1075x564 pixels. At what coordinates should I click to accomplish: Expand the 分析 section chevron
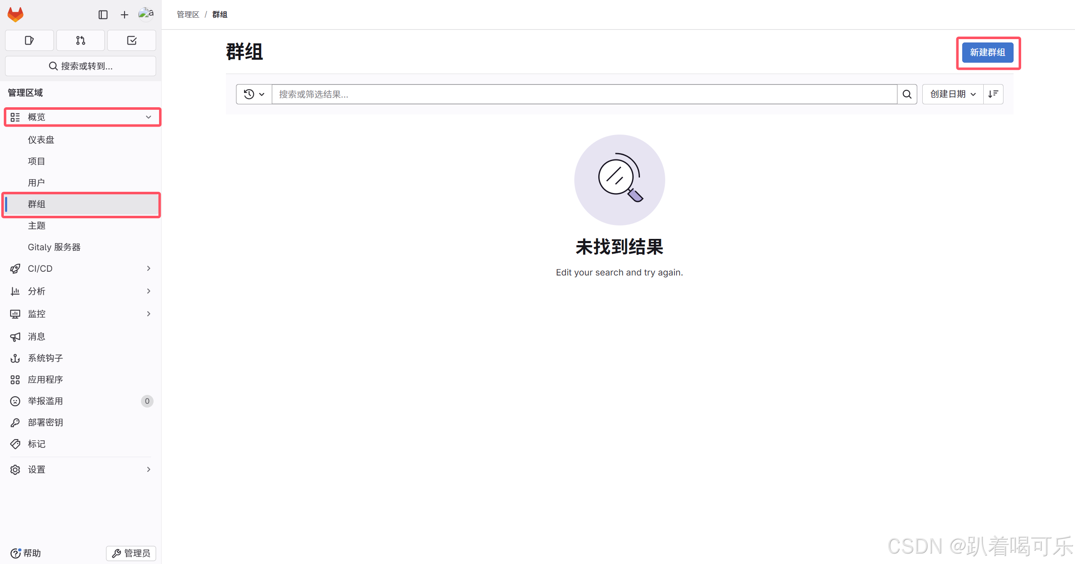click(x=149, y=291)
